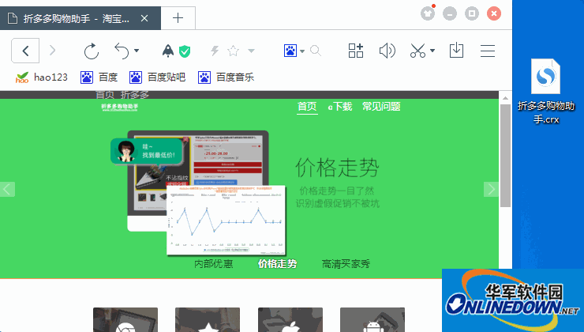Click the 首页 navigation item
584x332 pixels.
click(x=307, y=107)
